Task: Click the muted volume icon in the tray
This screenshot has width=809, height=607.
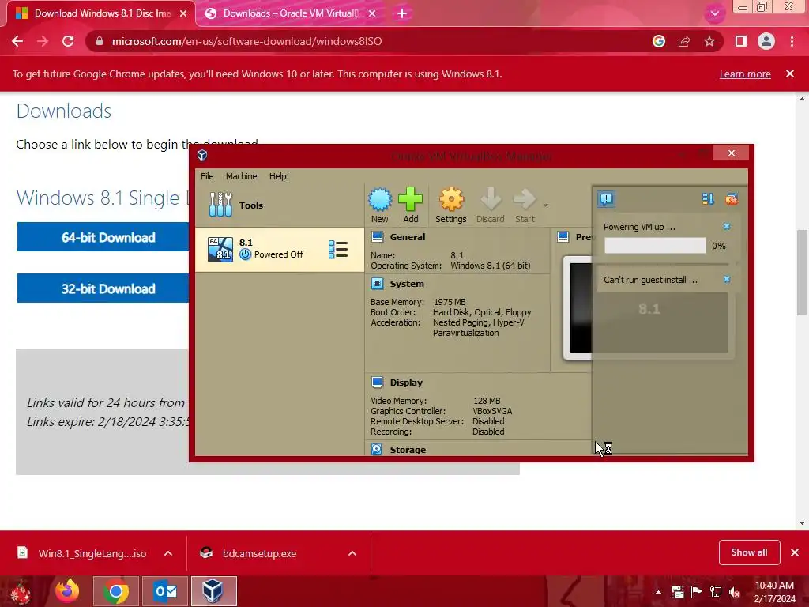Action: coord(735,592)
